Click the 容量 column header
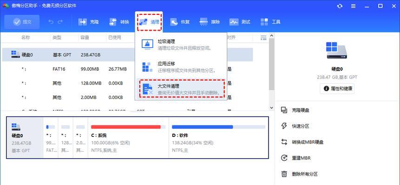400x185 pixels. click(85, 37)
